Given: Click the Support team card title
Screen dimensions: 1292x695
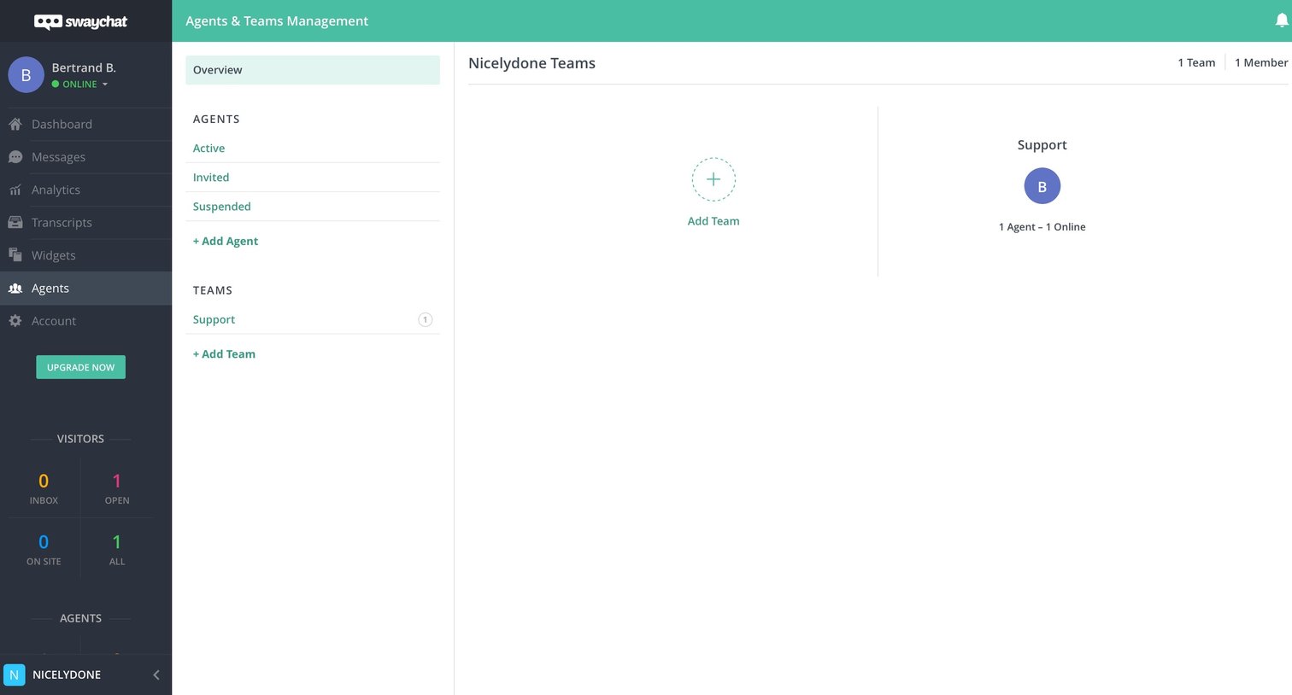Looking at the screenshot, I should (1042, 145).
